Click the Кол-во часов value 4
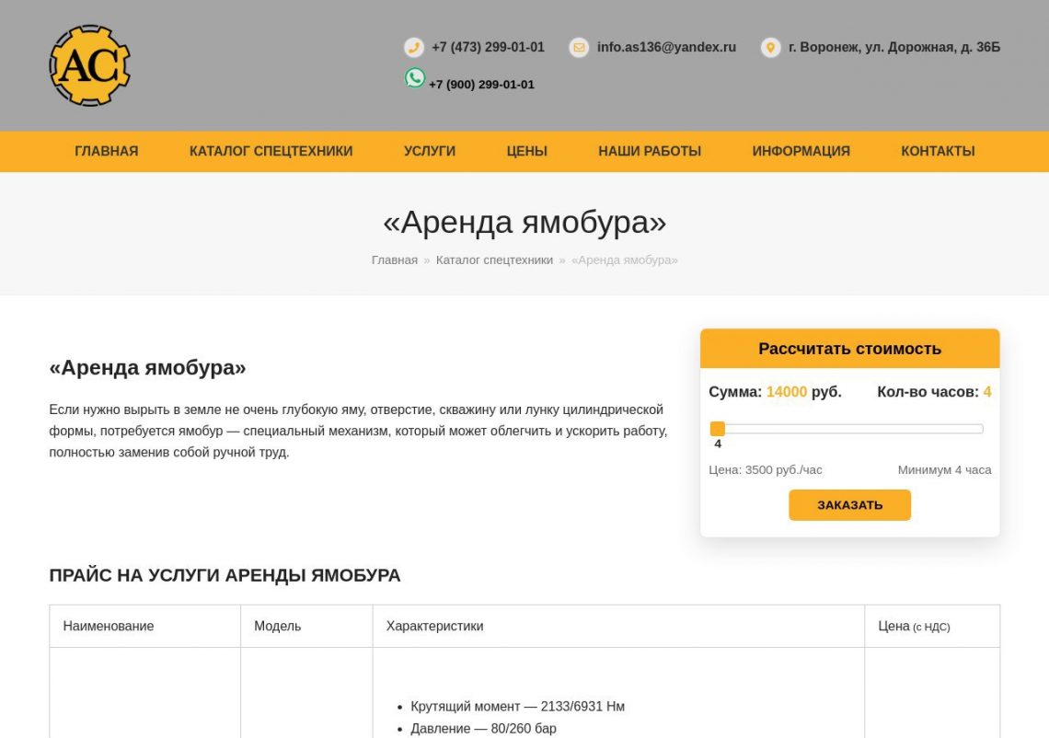The width and height of the screenshot is (1049, 738). tap(986, 392)
